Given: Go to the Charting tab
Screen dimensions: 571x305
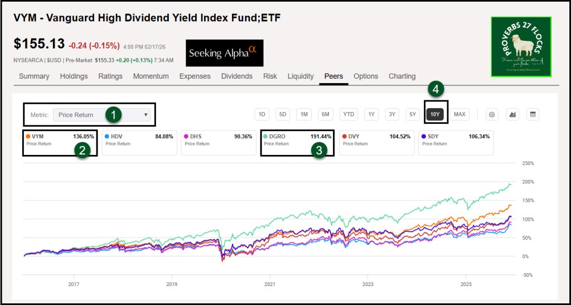Looking at the screenshot, I should [401, 76].
